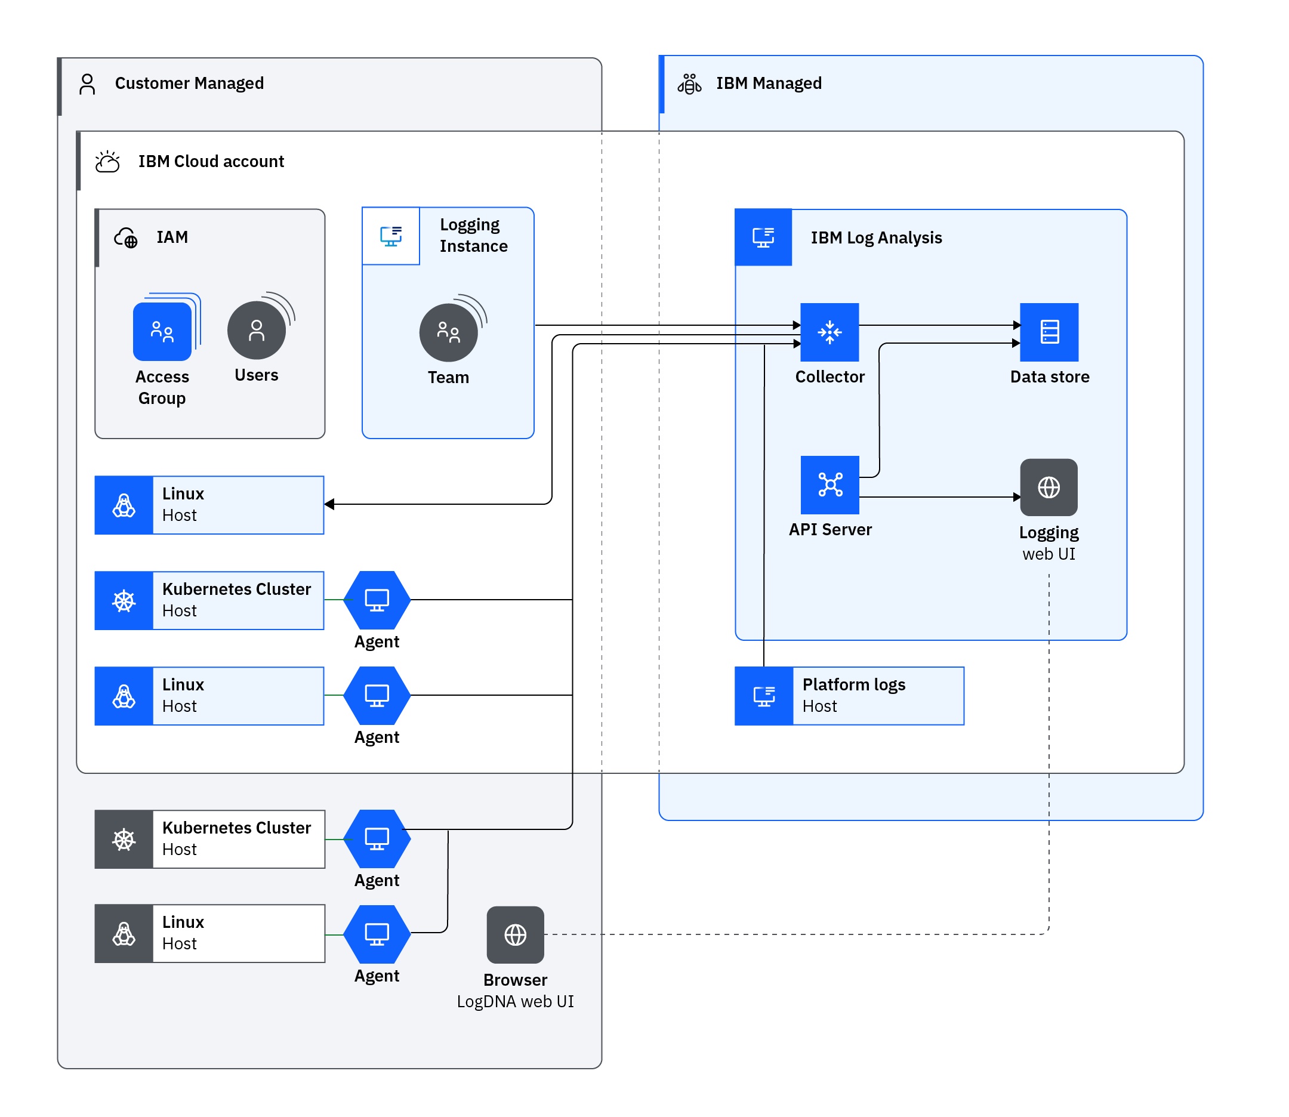Click the 'IBM Log Analysis' label
The image size is (1289, 1117).
tap(877, 238)
